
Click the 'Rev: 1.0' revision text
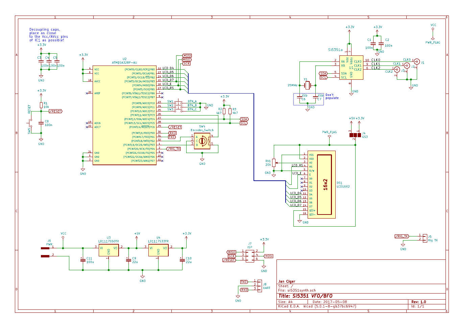[x=418, y=302]
